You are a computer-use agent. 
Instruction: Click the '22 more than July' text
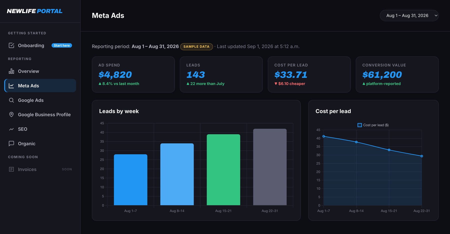pyautogui.click(x=207, y=84)
